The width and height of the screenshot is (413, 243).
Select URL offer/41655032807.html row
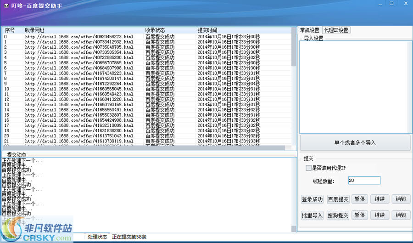click(147, 115)
